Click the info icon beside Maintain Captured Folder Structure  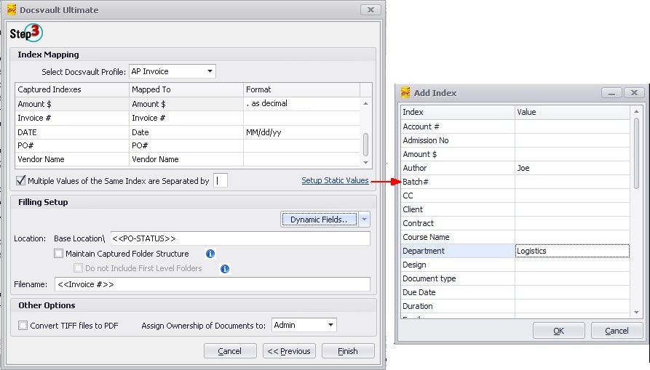pyautogui.click(x=210, y=254)
